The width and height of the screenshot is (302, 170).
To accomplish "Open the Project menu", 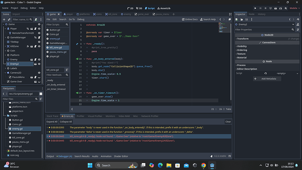I will [14, 8].
